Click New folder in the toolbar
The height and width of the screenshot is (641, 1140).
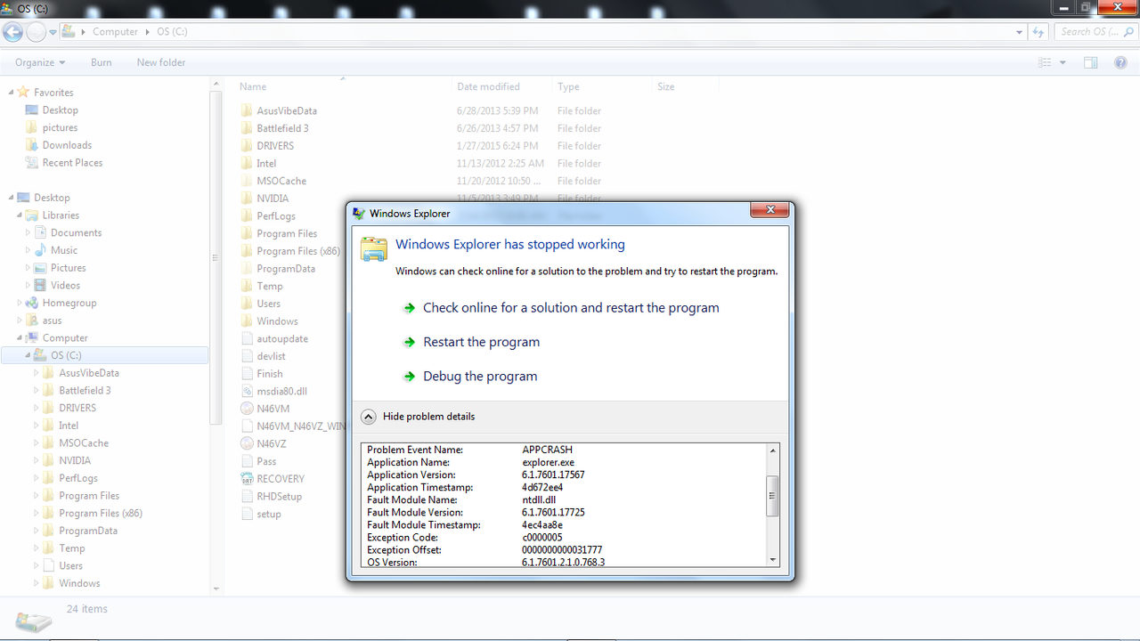(161, 62)
